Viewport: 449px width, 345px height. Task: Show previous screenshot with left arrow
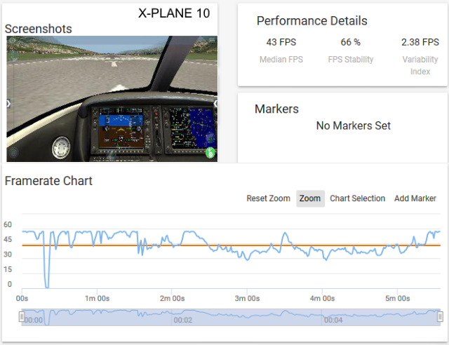click(8, 104)
